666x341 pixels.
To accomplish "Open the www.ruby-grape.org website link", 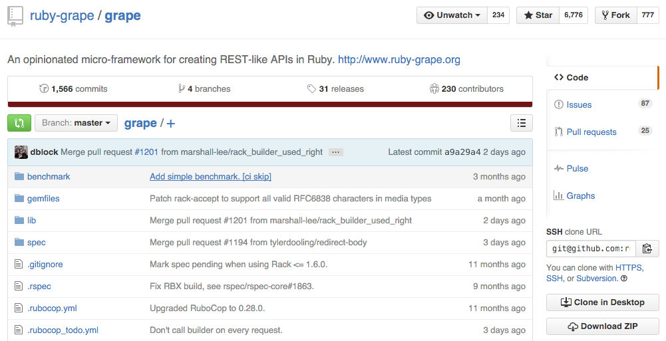I will pos(399,59).
